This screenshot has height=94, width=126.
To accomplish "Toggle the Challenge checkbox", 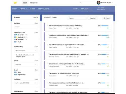I will pyautogui.click(x=15, y=37).
